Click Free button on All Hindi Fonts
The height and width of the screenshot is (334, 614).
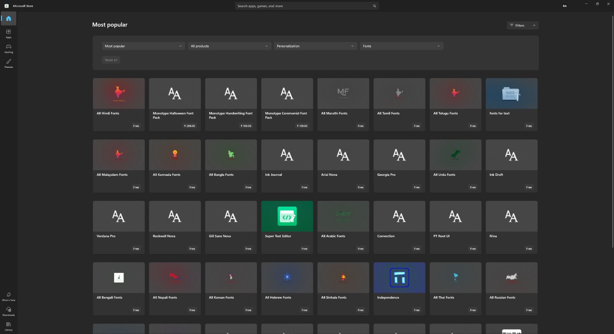136,126
